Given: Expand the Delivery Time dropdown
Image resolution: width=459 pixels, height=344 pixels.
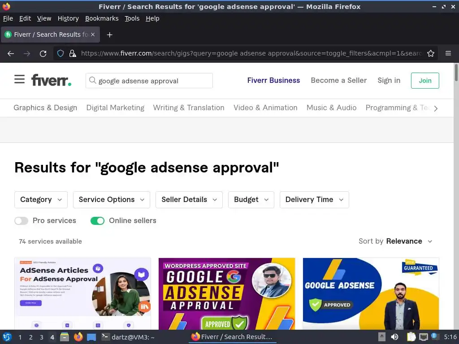Looking at the screenshot, I should click(314, 200).
